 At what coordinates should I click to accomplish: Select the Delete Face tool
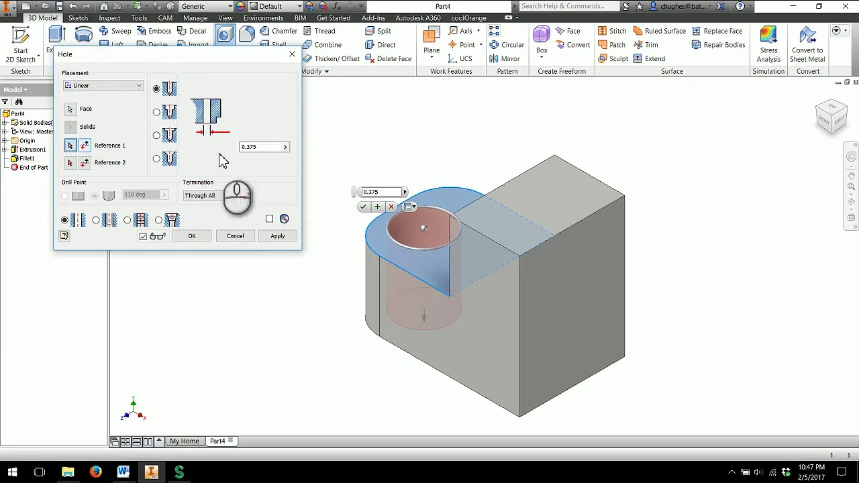pos(389,59)
